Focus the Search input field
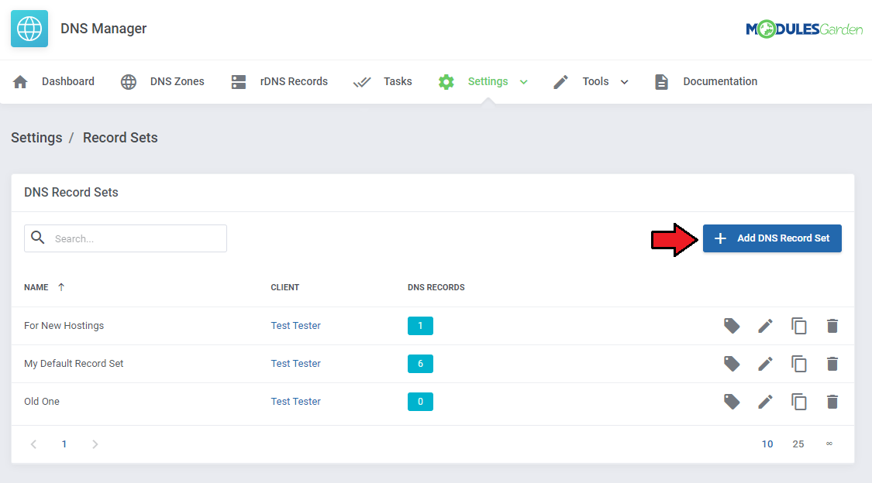This screenshot has width=872, height=483. [126, 238]
